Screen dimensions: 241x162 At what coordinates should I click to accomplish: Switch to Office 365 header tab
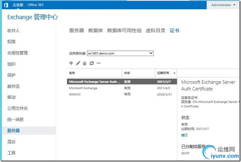[x=36, y=5]
